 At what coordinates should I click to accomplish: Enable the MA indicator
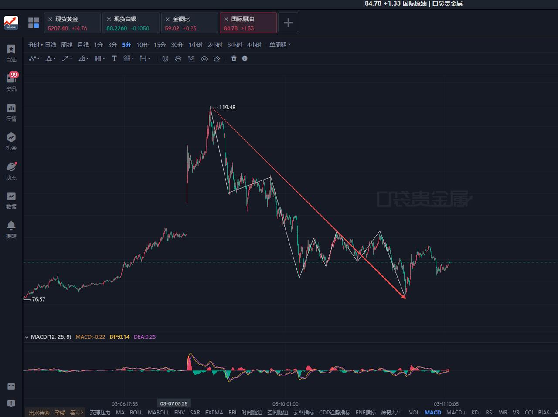[x=120, y=412]
